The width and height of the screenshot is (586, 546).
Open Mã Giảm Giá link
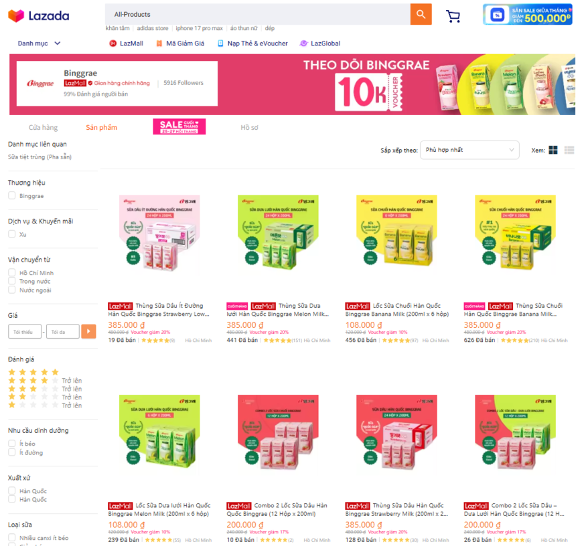pyautogui.click(x=180, y=43)
